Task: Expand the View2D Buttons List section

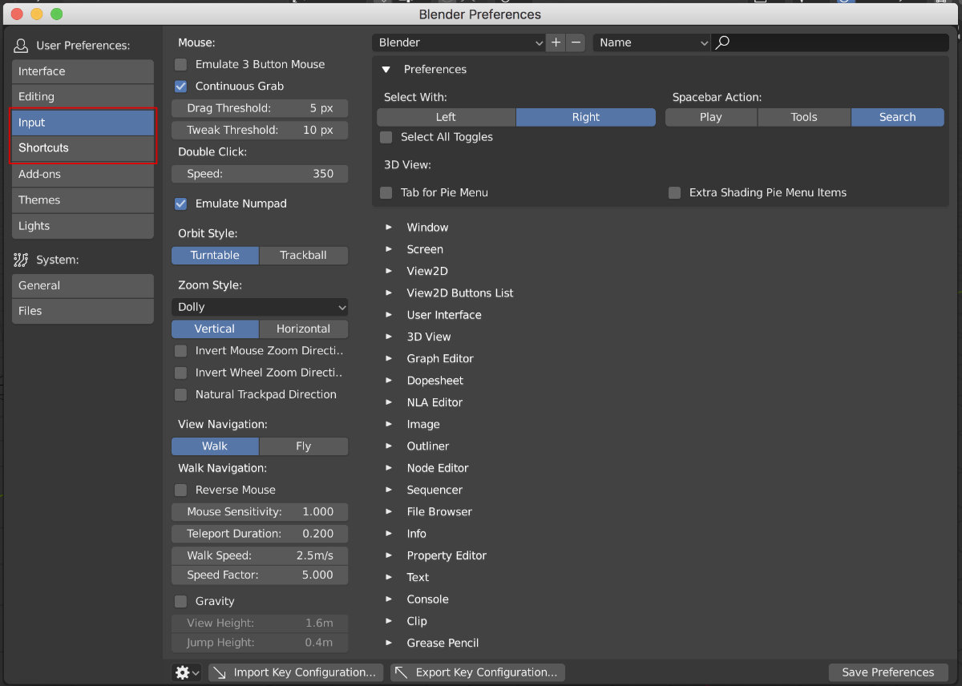Action: [389, 293]
